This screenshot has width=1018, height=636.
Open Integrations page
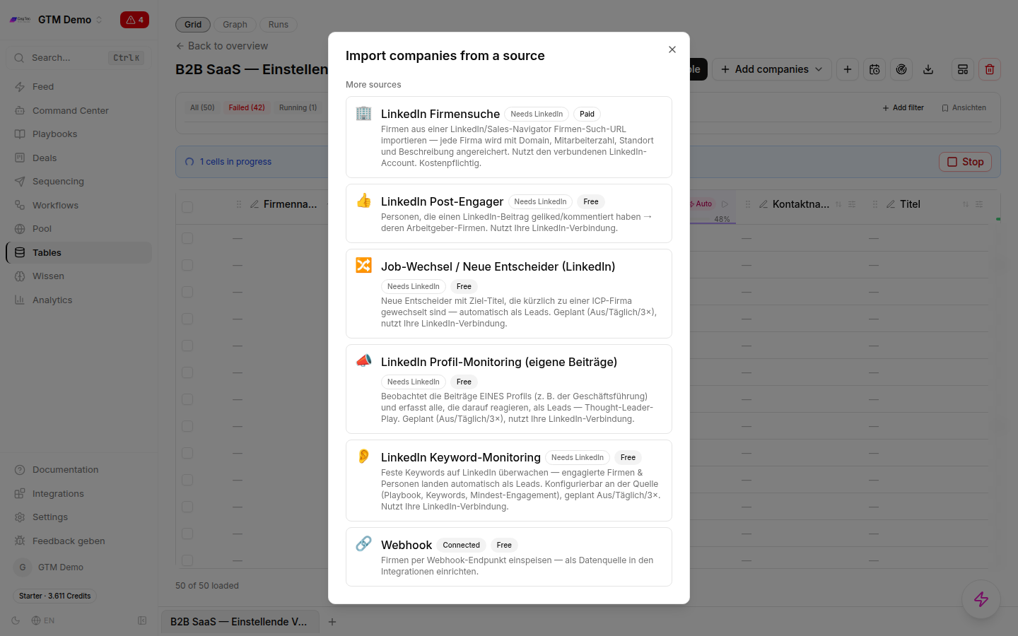tap(78, 493)
